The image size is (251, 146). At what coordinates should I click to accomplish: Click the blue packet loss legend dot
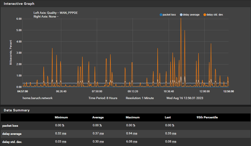pyautogui.click(x=161, y=15)
